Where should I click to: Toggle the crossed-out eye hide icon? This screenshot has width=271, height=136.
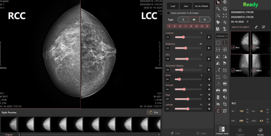tap(218, 104)
